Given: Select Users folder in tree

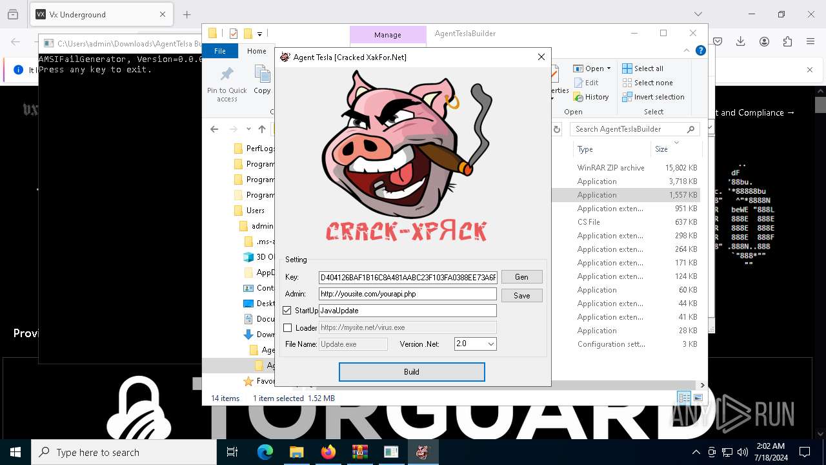Looking at the screenshot, I should click(x=249, y=211).
